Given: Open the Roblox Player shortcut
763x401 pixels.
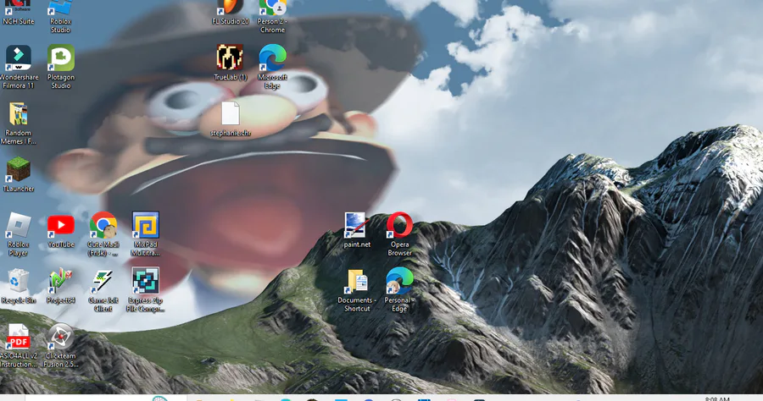Looking at the screenshot, I should click(19, 234).
